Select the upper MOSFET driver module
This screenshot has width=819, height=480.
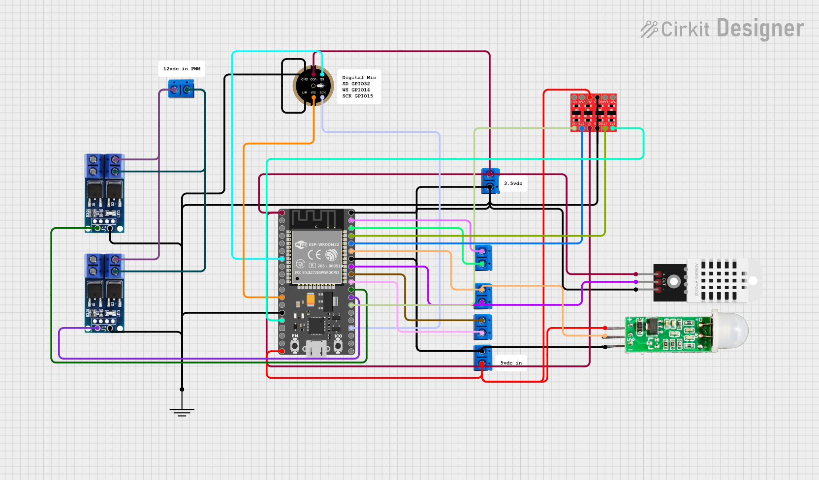point(104,193)
